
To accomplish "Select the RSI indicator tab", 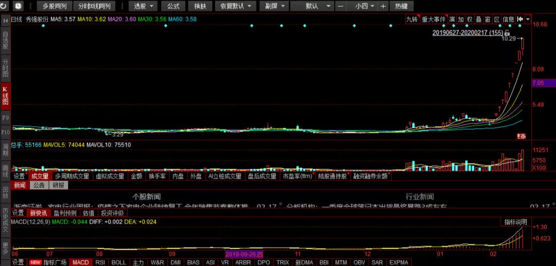I will pyautogui.click(x=100, y=262).
